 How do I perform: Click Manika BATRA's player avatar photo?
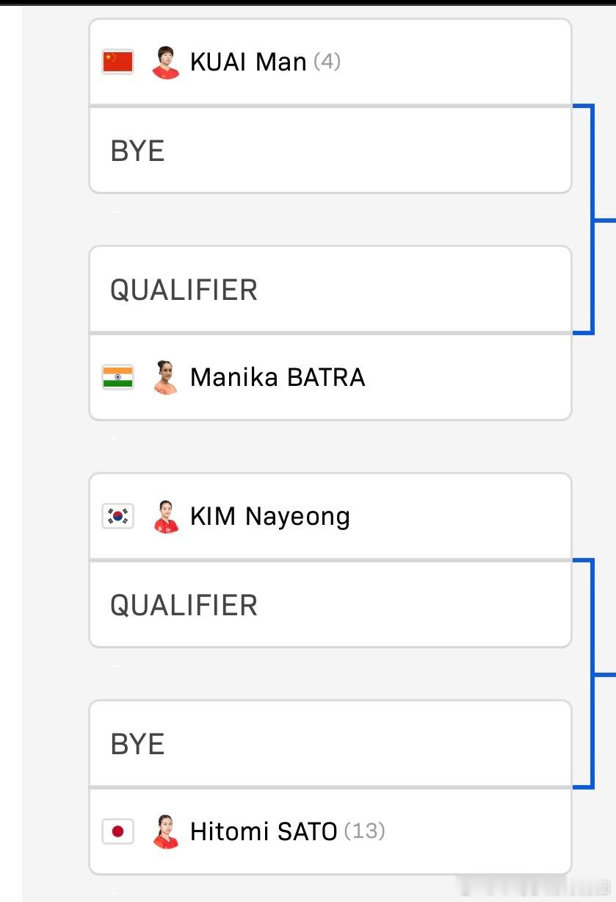pyautogui.click(x=166, y=377)
